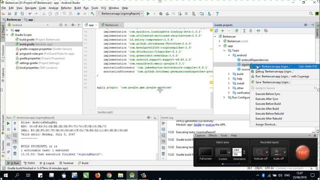Click Expand All icon in Gradle projects toolbar
The height and width of the screenshot is (180, 320).
pyautogui.click(x=244, y=30)
